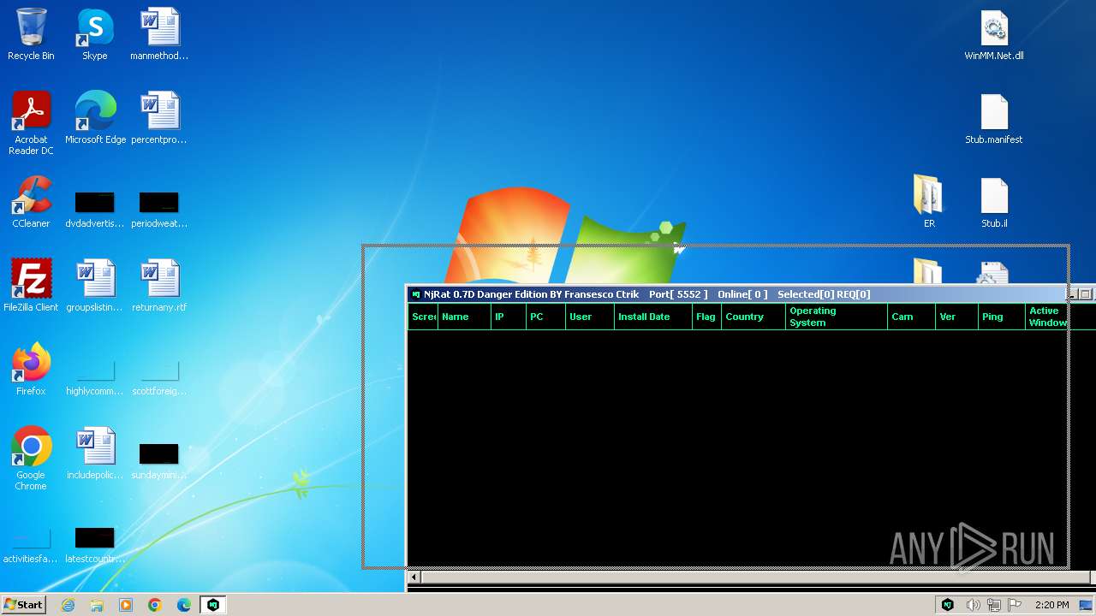Click the taskbar clock showing 2:20 PM
The width and height of the screenshot is (1096, 616).
[x=1051, y=605]
